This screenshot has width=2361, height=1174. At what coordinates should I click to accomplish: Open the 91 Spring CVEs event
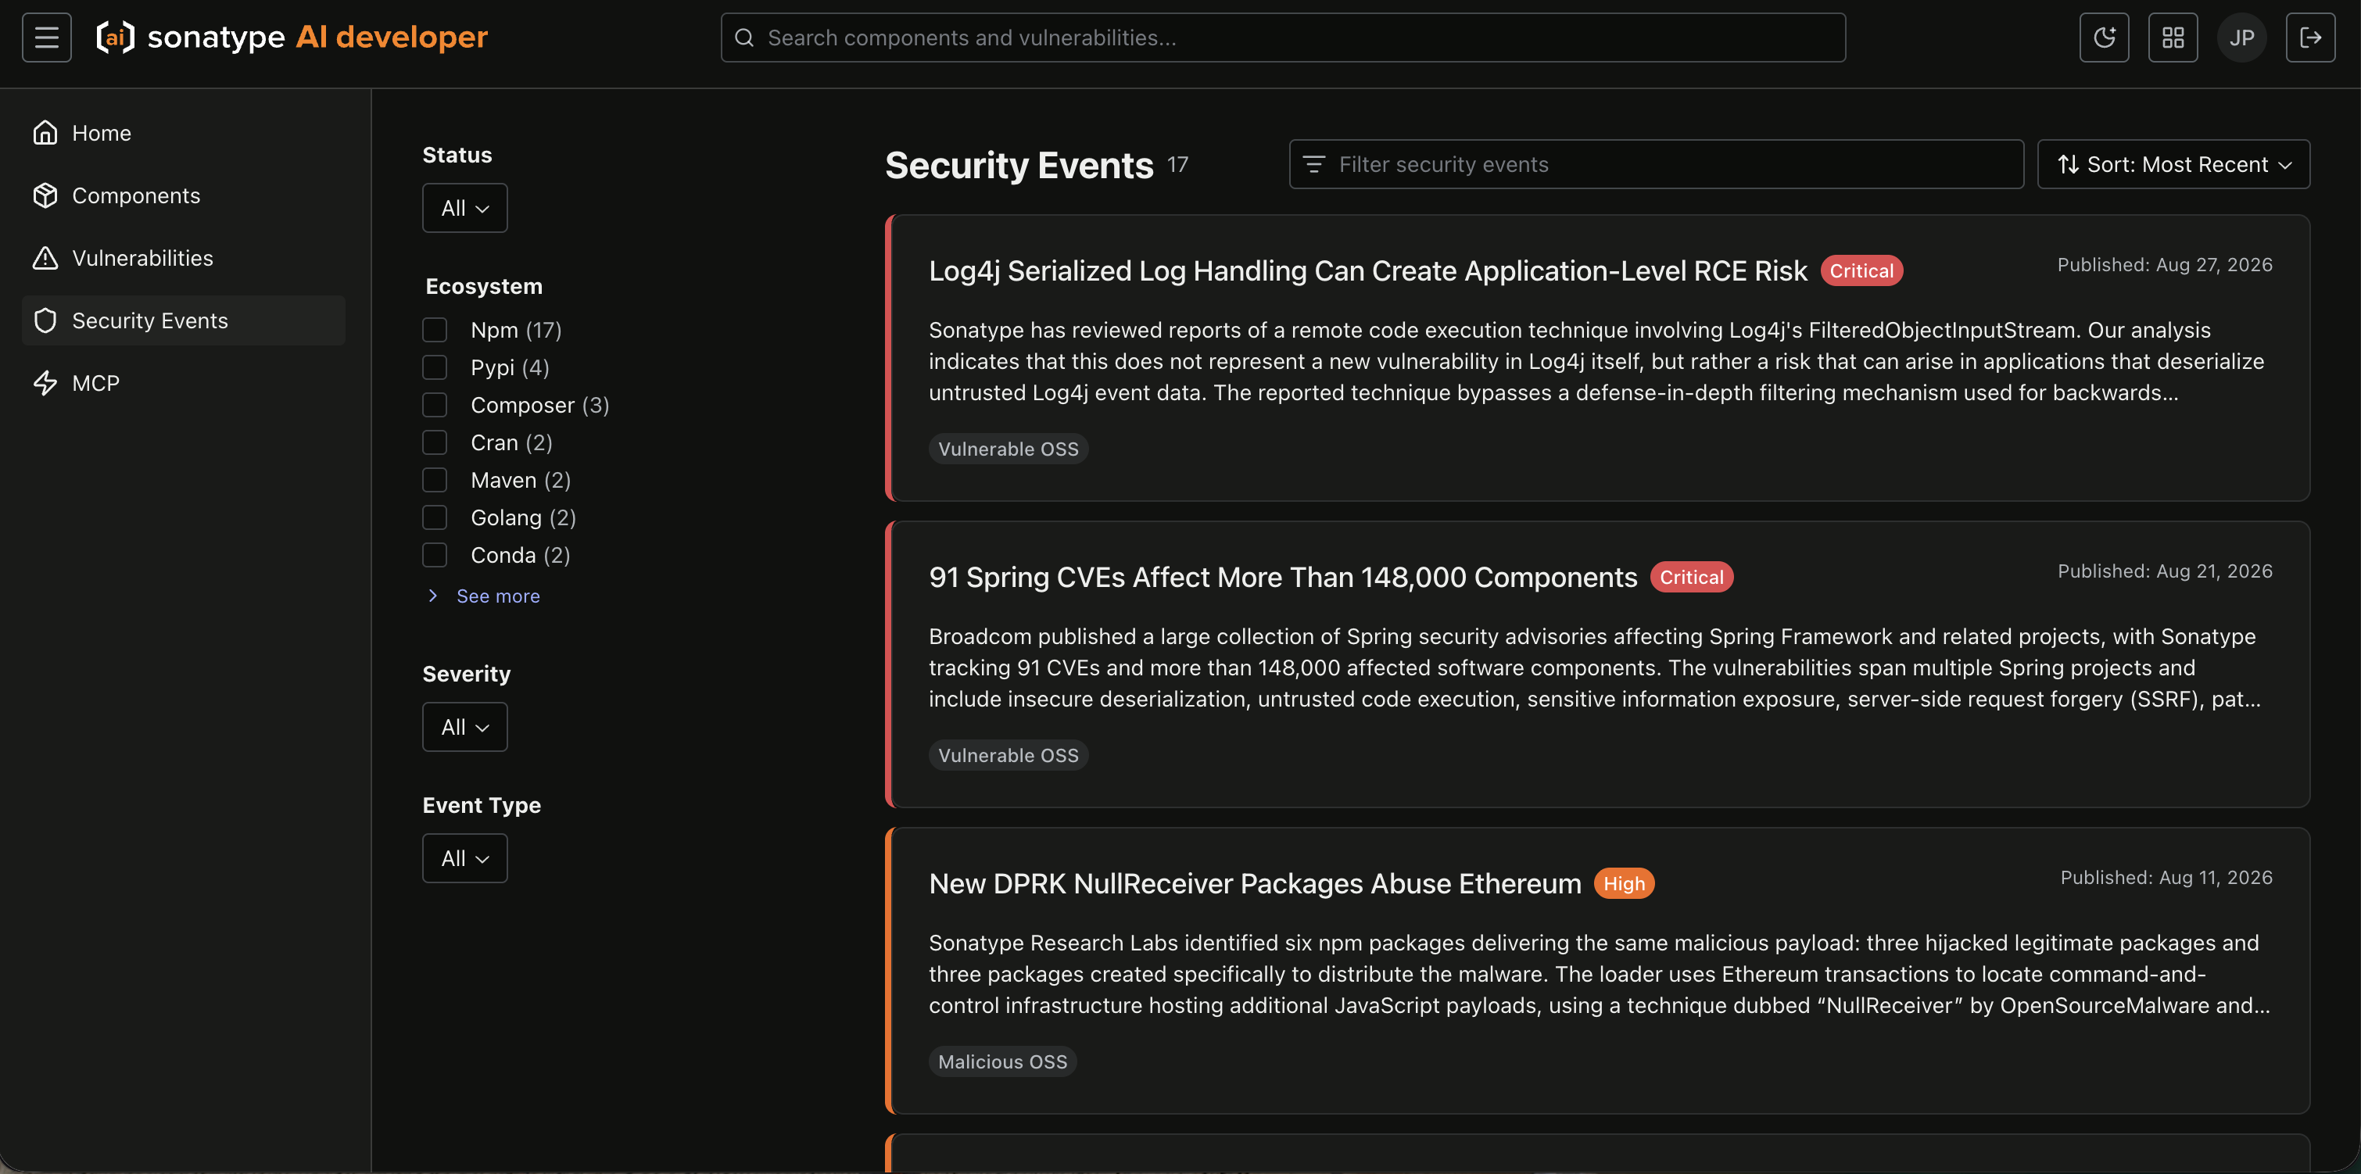1282,577
